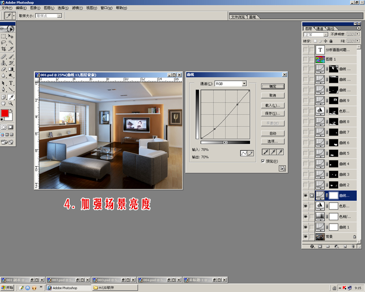
Task: Select the Type tool in toolbox
Action: [10, 83]
